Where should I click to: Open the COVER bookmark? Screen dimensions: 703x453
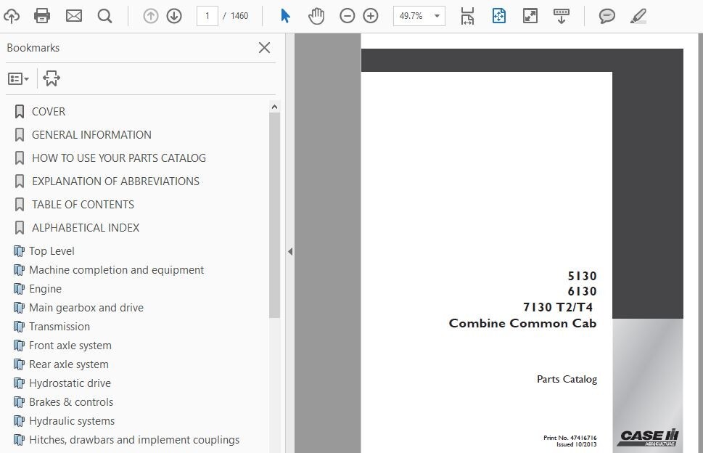[49, 111]
